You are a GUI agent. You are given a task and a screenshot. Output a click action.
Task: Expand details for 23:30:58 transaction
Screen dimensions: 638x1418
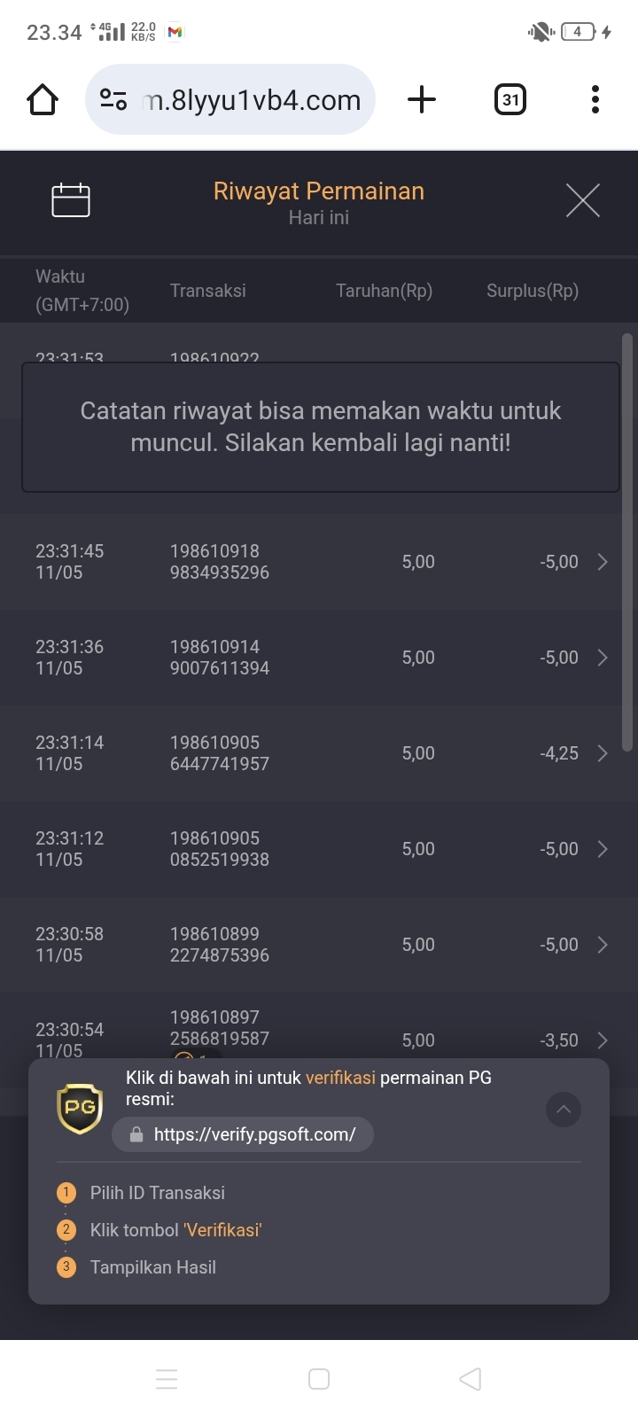click(603, 945)
